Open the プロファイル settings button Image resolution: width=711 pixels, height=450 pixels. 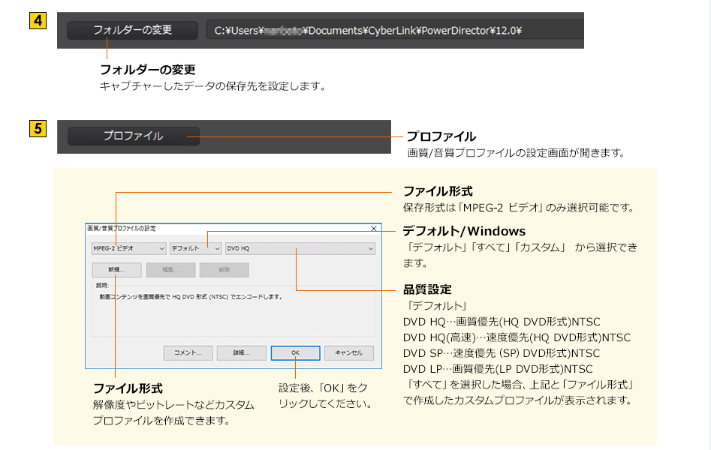[x=133, y=136]
